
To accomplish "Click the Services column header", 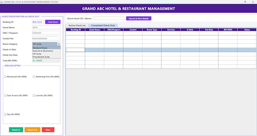I will tap(171, 30).
